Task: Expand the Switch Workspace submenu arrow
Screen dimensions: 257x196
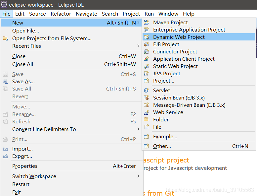Action: (x=139, y=176)
